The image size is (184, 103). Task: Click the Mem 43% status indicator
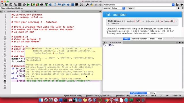177,96
